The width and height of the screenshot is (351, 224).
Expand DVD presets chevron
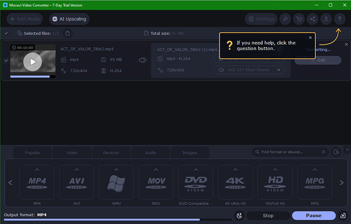pos(196,170)
